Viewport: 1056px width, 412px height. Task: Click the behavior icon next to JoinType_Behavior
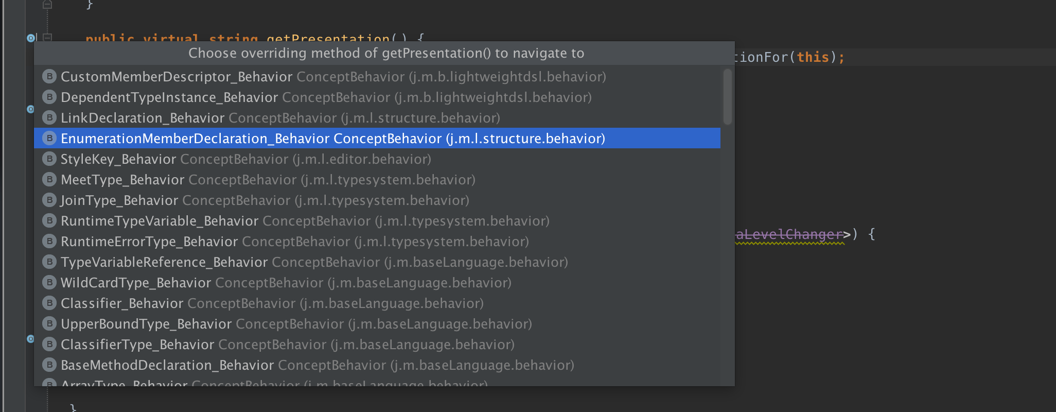point(49,200)
